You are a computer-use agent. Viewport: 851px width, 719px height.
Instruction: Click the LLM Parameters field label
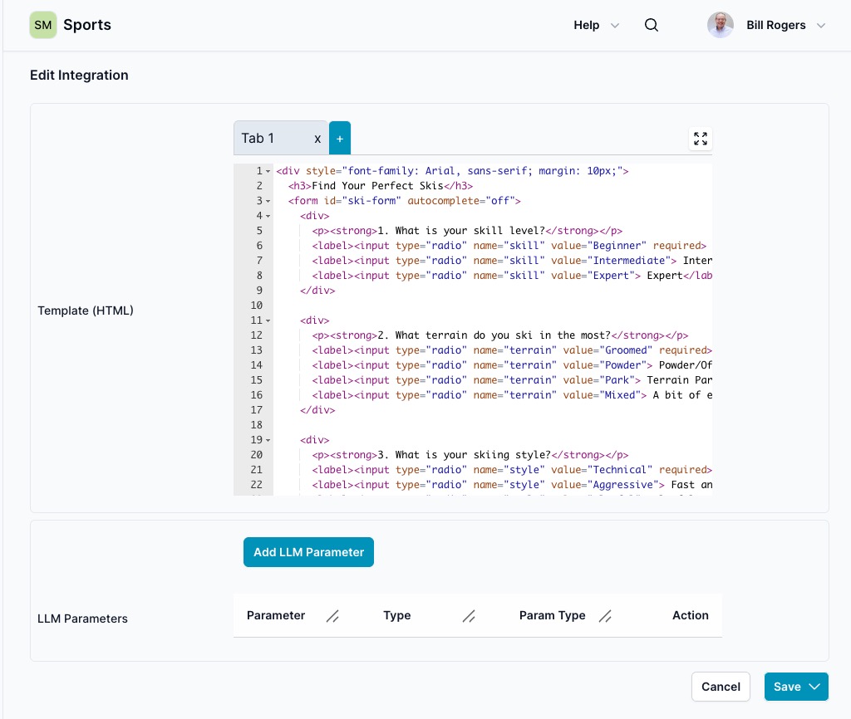pos(82,619)
